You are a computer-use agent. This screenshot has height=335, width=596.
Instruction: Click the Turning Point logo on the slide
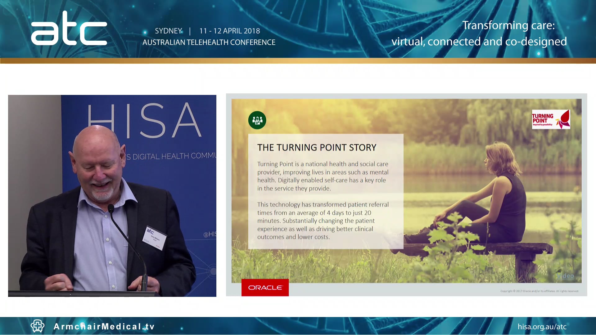[x=551, y=119]
